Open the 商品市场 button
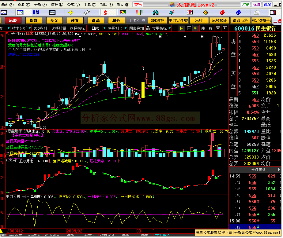Image resolution: width=283 pixels, height=238 pixels. 240,20
